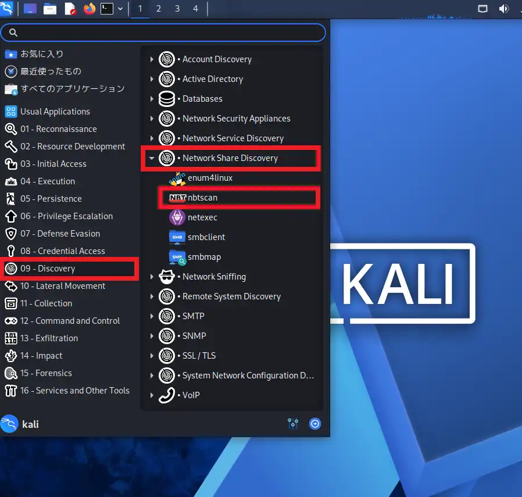Click the display tray icon in panel
522x497 pixels.
tap(482, 9)
